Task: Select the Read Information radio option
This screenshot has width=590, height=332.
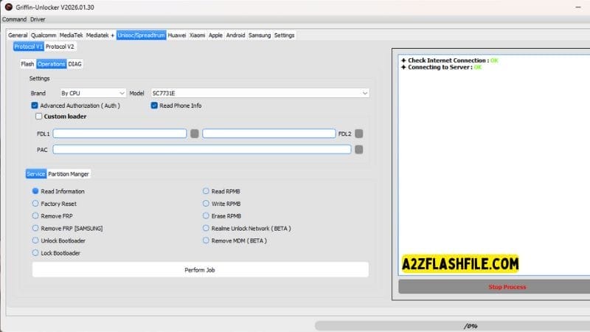Action: tap(35, 191)
